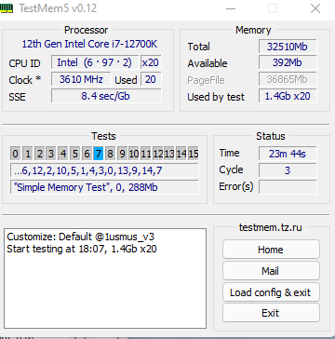Click the empty Error(s) field
Screen dimensions: 335x339
pos(288,187)
